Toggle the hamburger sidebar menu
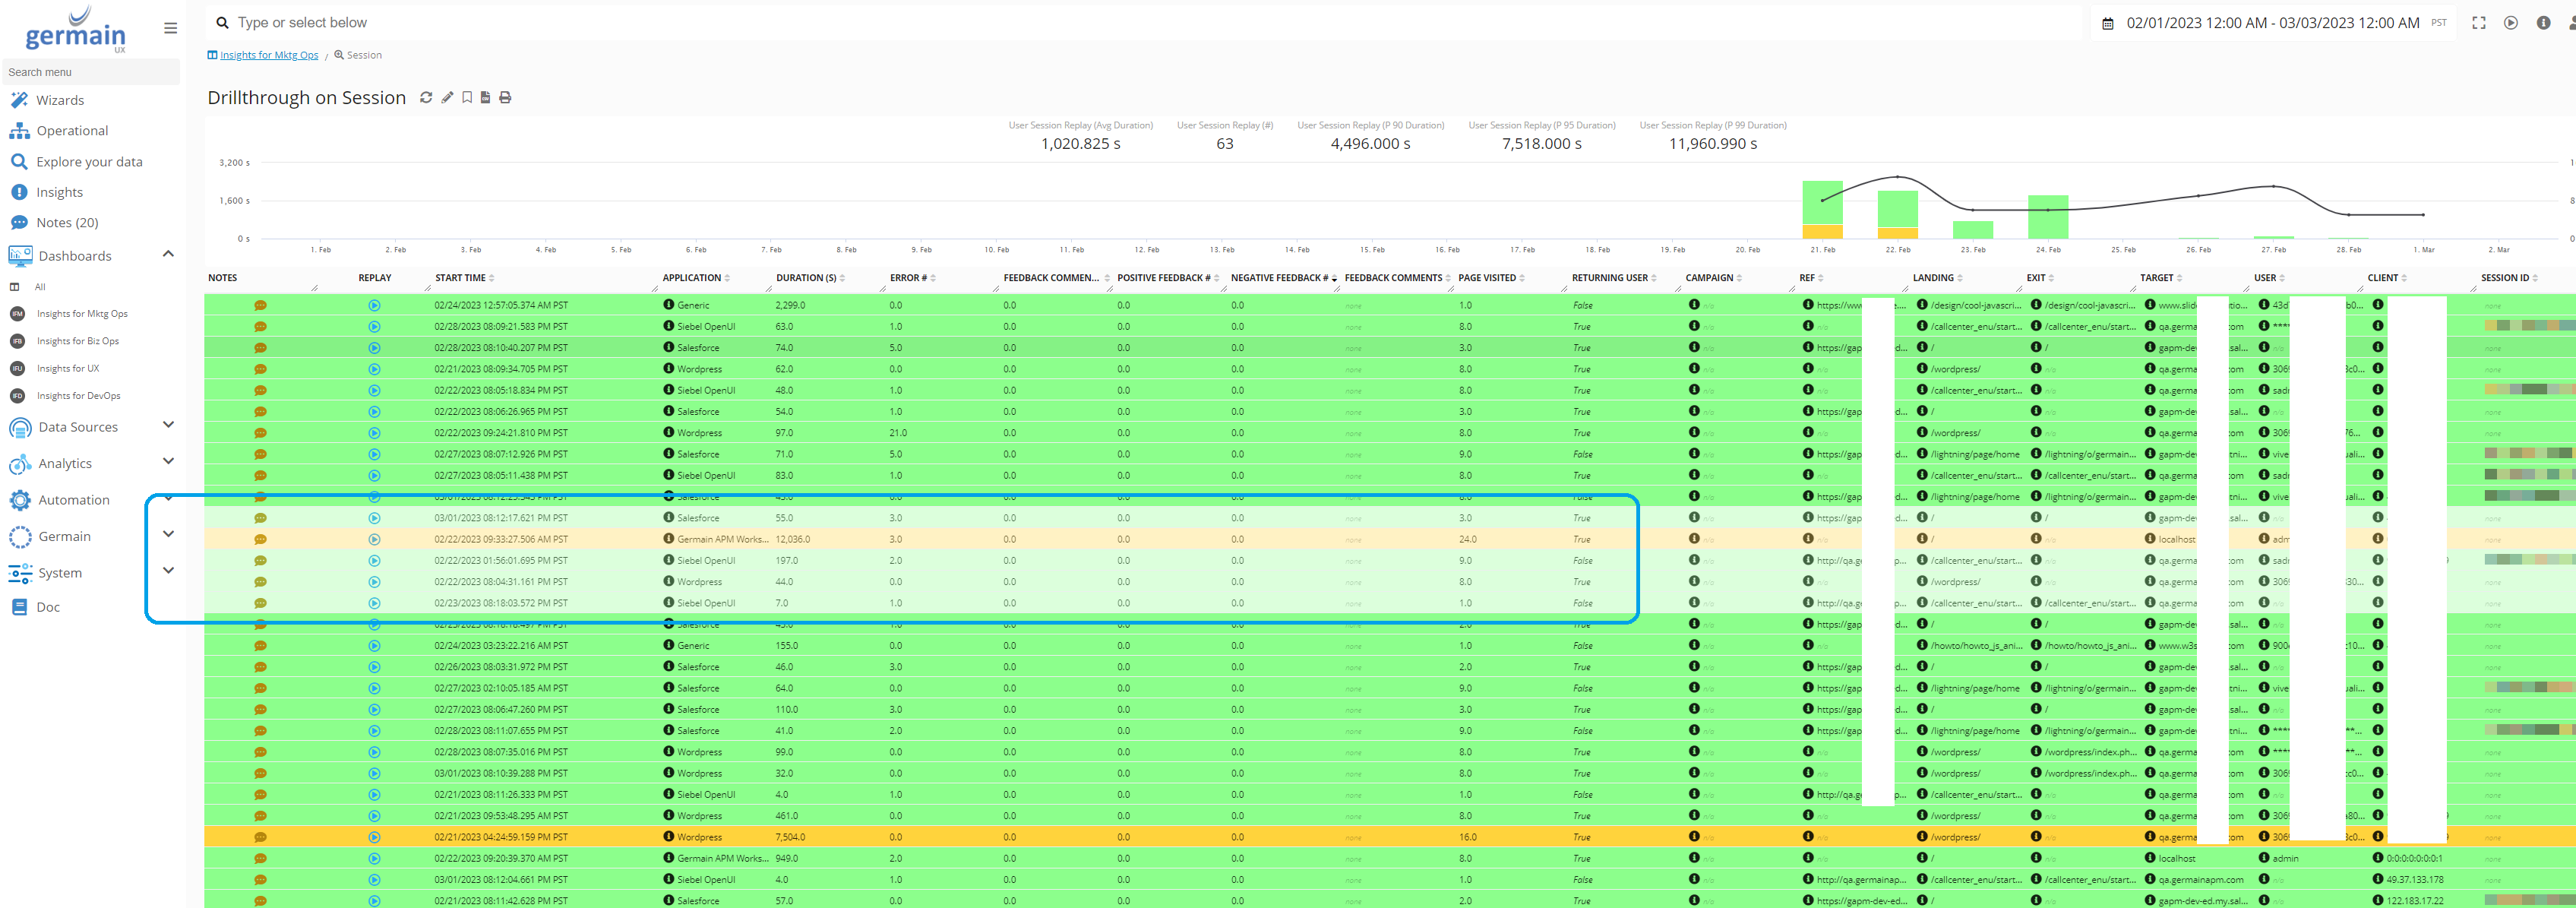Viewport: 2576px width, 908px height. (171, 28)
